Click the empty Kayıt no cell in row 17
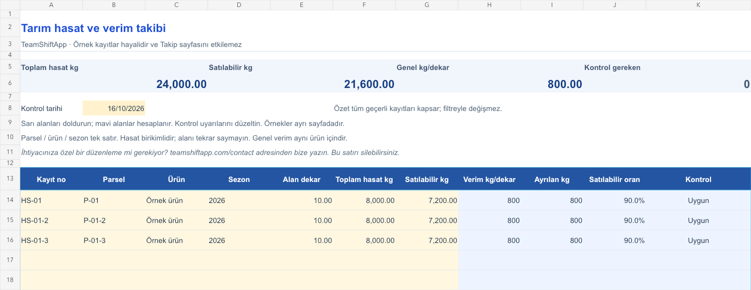Screen dimensions: 751x290 (x=51, y=260)
